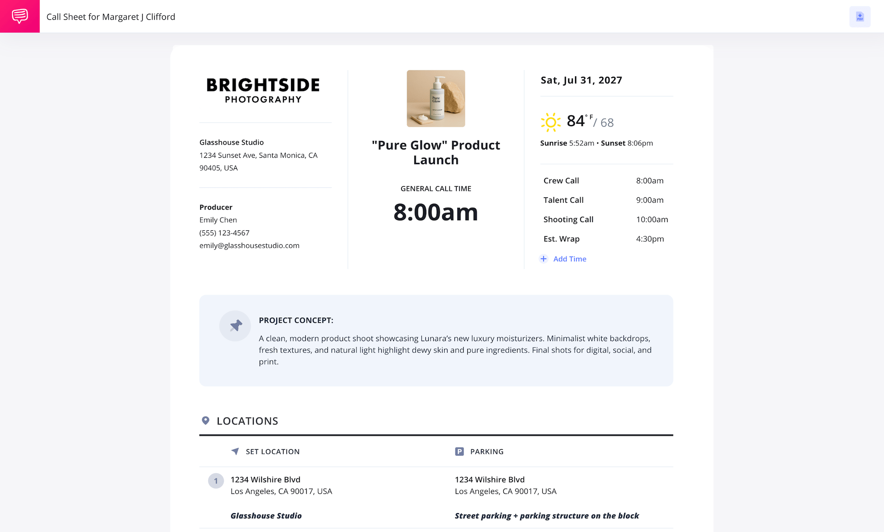The width and height of the screenshot is (884, 532).
Task: Click the pushpin icon in Project Concept
Action: 235,326
